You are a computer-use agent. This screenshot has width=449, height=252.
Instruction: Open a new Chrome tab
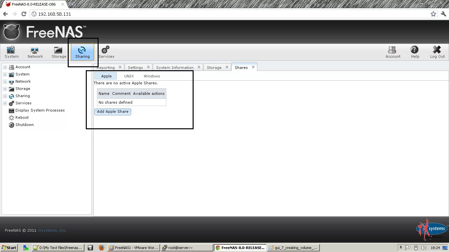pos(72,4)
